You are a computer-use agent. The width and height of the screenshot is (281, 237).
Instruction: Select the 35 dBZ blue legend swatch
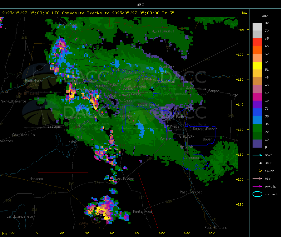(257, 120)
